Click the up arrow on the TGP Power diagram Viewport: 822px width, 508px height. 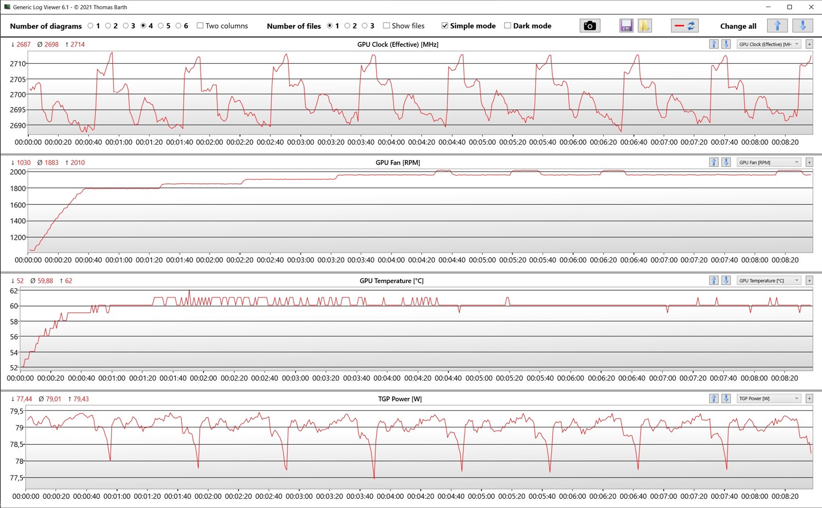coord(714,399)
